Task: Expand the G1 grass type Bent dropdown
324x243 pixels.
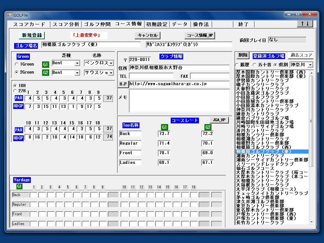Action: 77,63
